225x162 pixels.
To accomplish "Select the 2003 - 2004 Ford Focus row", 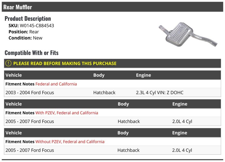I will [112, 93].
